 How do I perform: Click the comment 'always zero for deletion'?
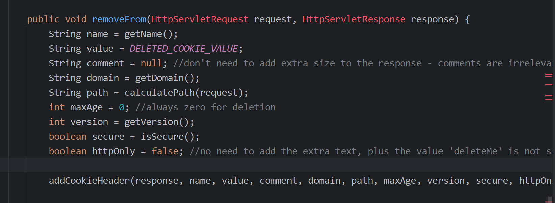pyautogui.click(x=205, y=108)
